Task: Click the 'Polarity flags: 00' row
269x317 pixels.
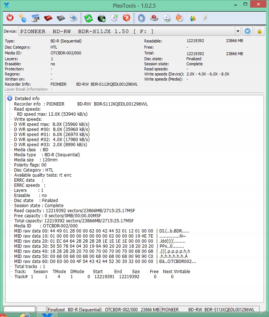Action: (x=30, y=165)
